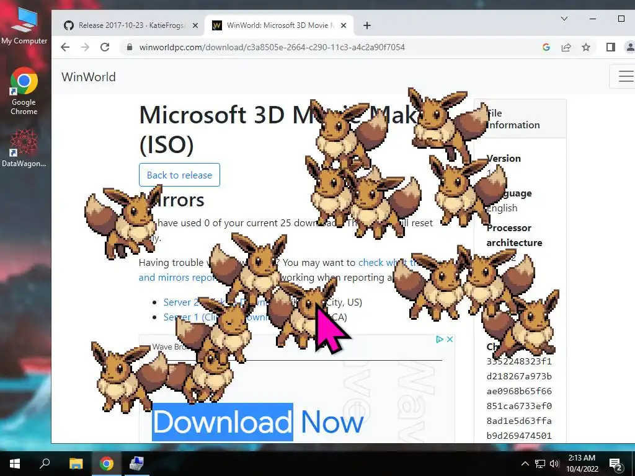Open the notification center icon
The image size is (635, 476).
point(616,464)
